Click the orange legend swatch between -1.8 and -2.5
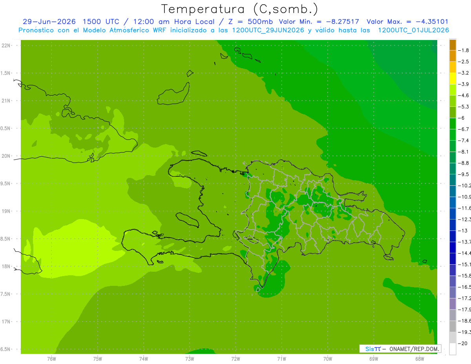 pyautogui.click(x=453, y=56)
